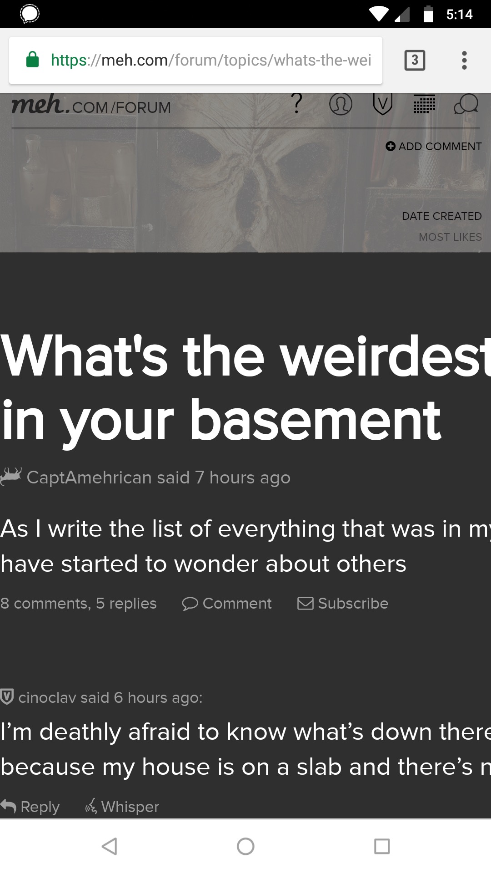
Task: Click the Add Comment button
Action: tap(434, 146)
